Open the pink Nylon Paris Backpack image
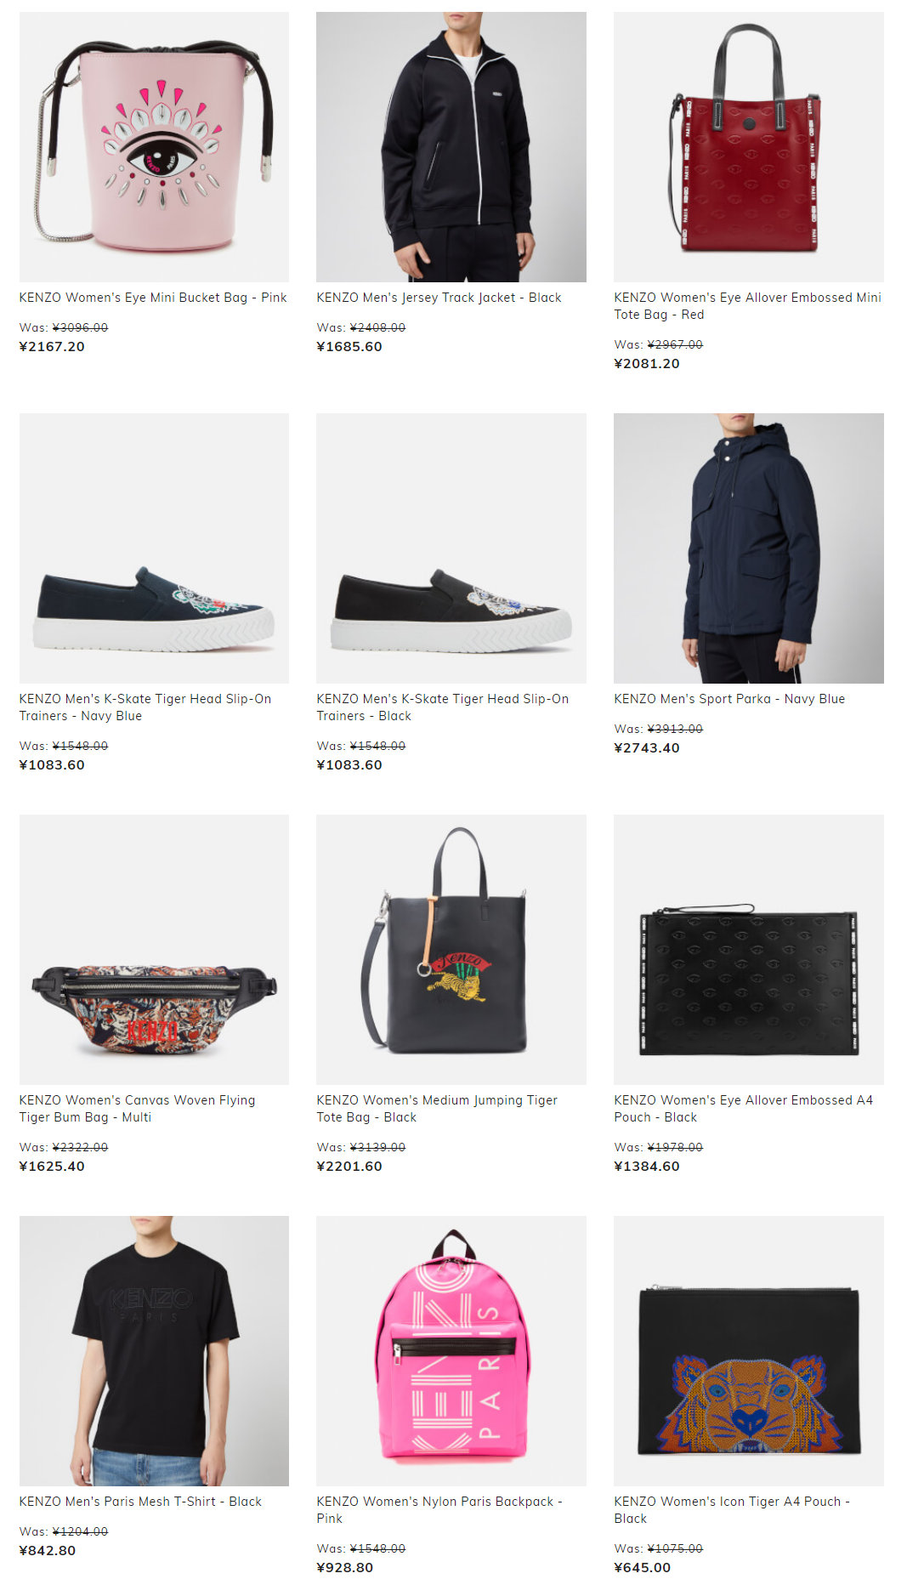This screenshot has height=1596, width=907. (x=451, y=1351)
